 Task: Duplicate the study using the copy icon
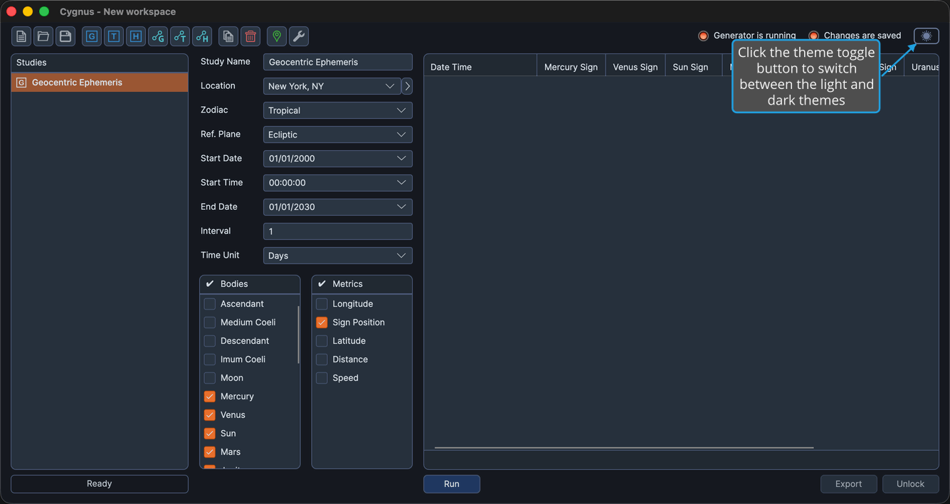(228, 36)
